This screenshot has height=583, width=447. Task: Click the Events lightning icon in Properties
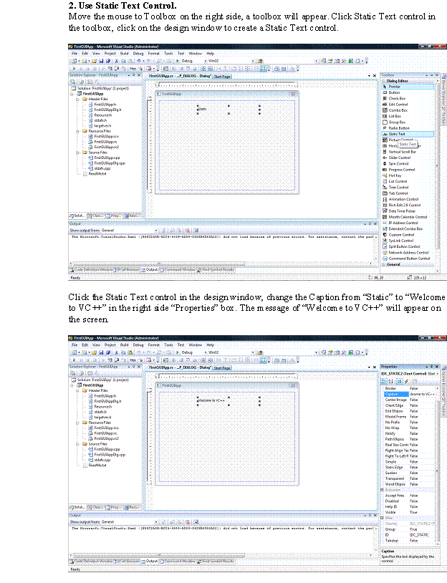point(406,382)
